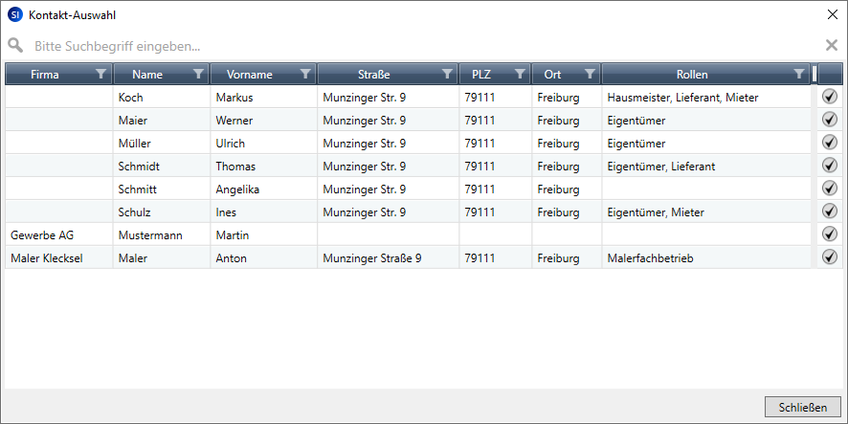Click the filter icon in Firma column
Viewport: 848px width, 424px height.
(x=101, y=74)
